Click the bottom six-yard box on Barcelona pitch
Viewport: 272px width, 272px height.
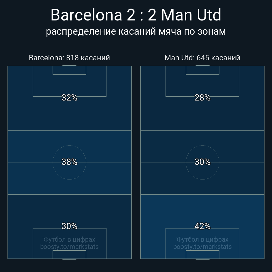pyautogui.click(x=69, y=255)
